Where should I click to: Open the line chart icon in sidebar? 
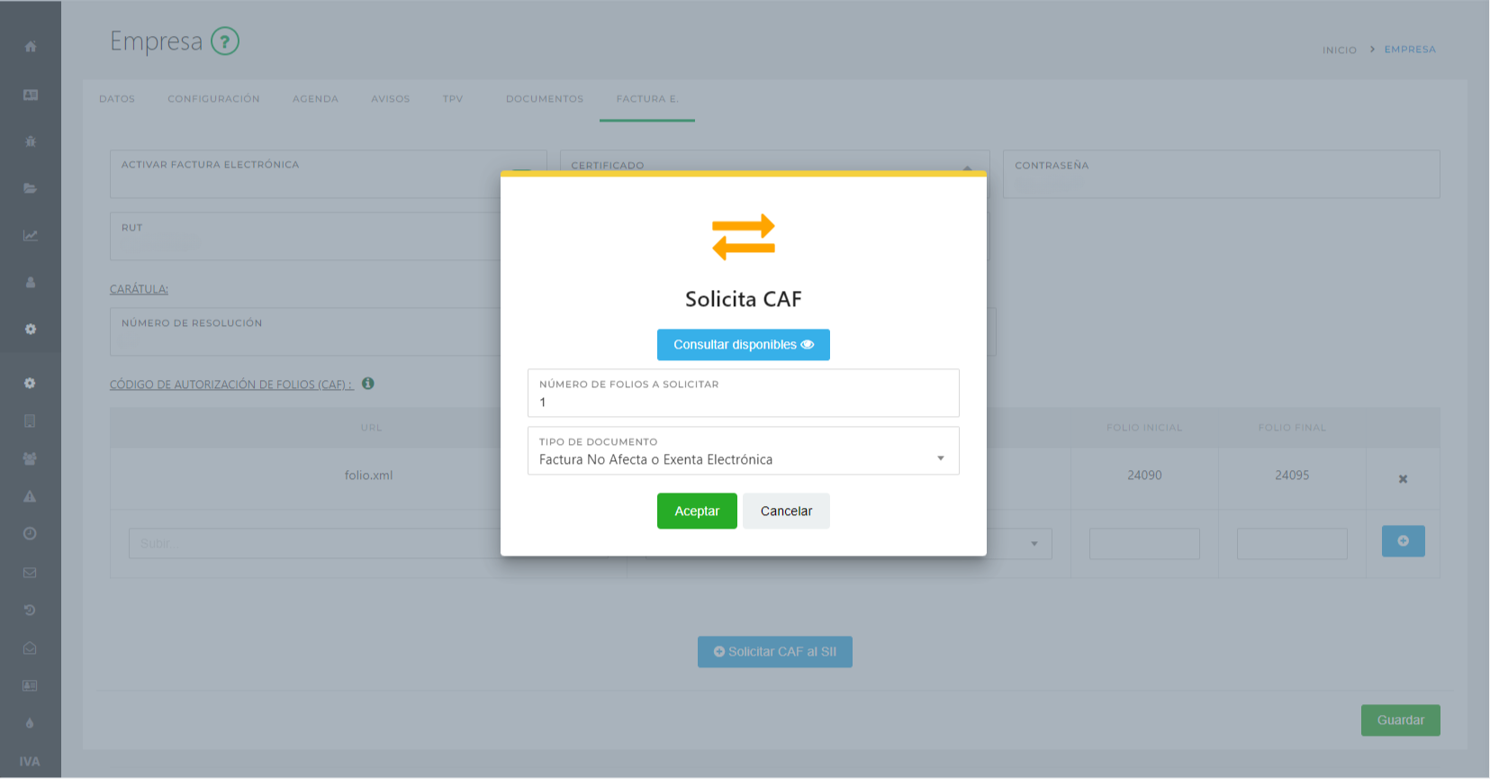tap(31, 235)
